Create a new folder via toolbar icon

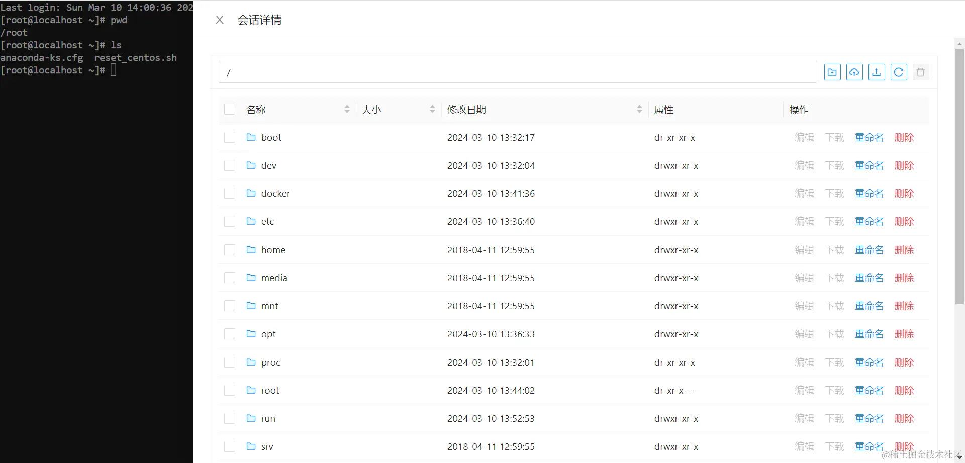click(x=832, y=72)
